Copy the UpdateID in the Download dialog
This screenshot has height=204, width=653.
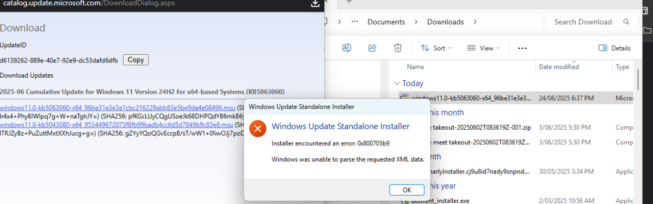(x=135, y=60)
